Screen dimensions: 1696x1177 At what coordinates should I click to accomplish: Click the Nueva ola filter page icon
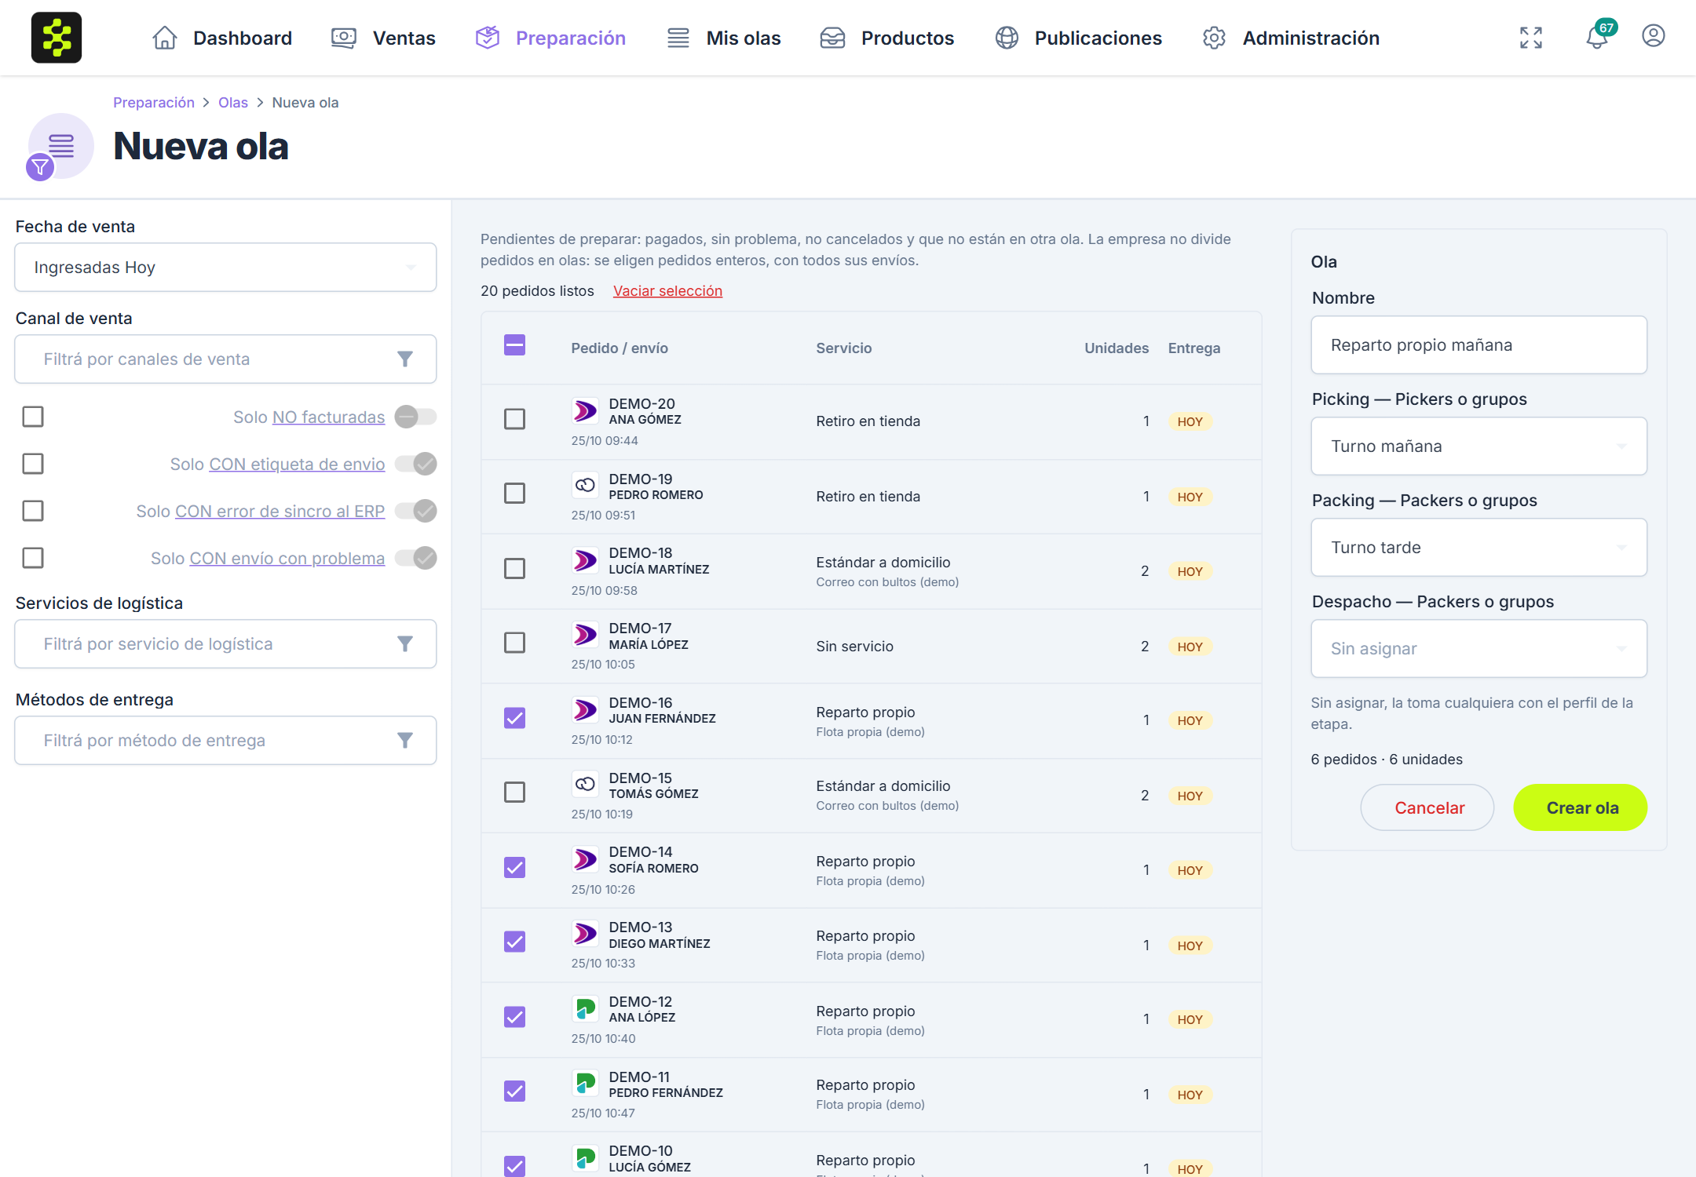pyautogui.click(x=60, y=147)
